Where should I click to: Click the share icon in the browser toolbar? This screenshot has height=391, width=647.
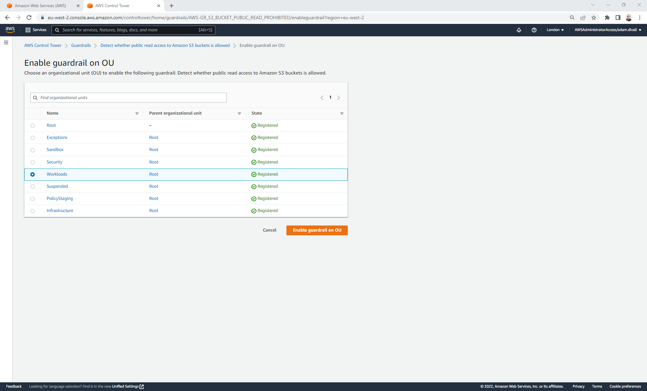click(583, 18)
